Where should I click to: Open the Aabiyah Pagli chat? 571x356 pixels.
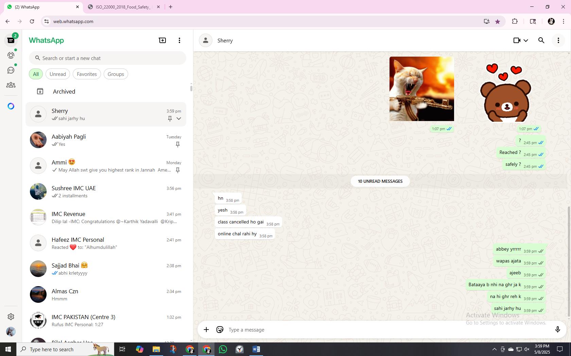click(x=106, y=140)
